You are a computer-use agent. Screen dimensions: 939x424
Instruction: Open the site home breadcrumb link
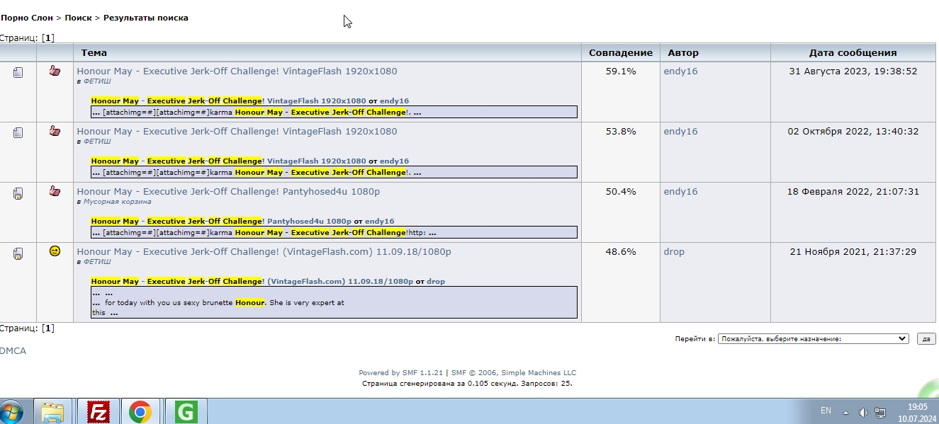click(26, 18)
